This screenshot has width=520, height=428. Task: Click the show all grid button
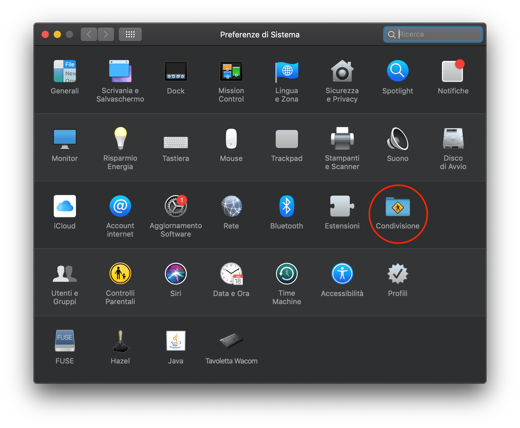130,34
